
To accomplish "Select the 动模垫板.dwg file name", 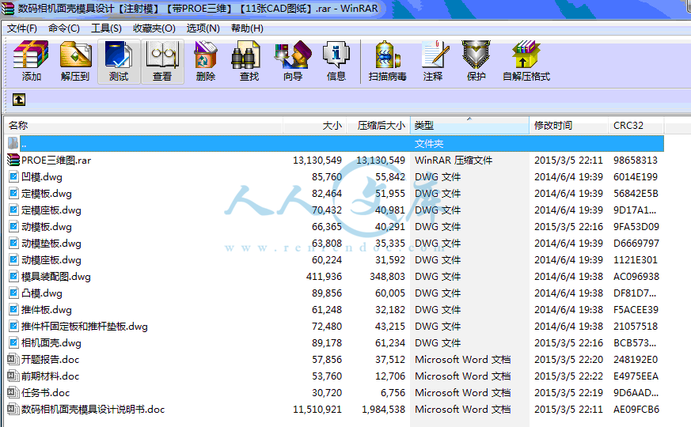I will (x=51, y=243).
